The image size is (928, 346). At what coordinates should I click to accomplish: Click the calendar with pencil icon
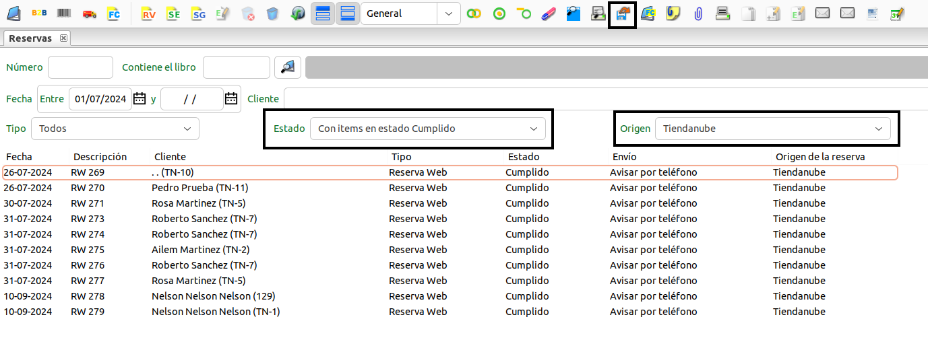pos(896,13)
